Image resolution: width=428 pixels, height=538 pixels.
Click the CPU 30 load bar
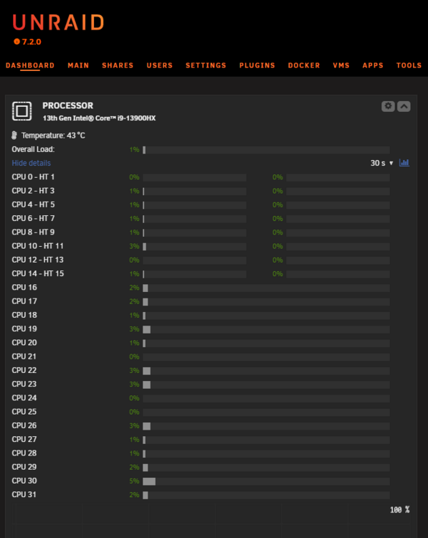266,481
